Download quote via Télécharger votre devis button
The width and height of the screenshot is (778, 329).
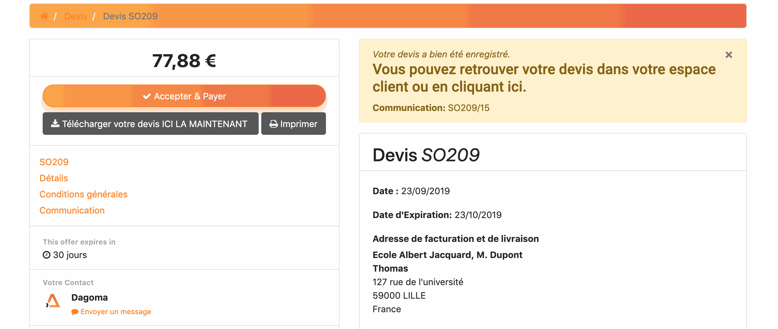click(151, 124)
